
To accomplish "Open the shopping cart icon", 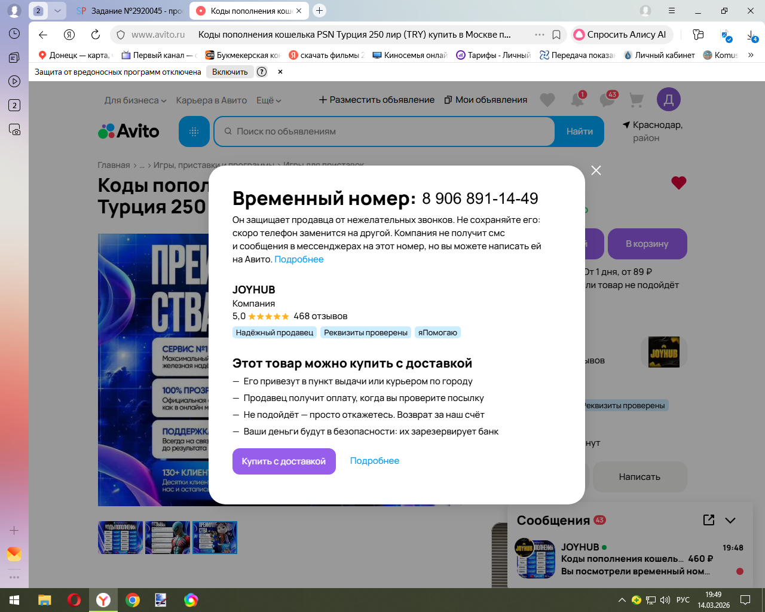I will 637,100.
